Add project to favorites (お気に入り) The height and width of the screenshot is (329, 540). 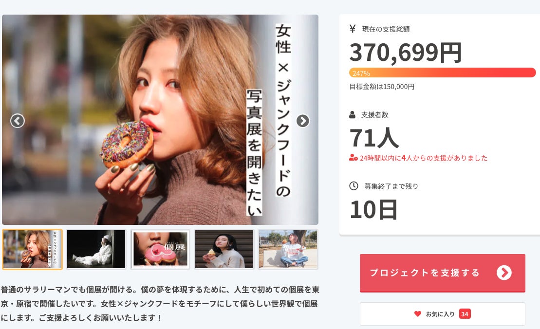click(x=443, y=314)
